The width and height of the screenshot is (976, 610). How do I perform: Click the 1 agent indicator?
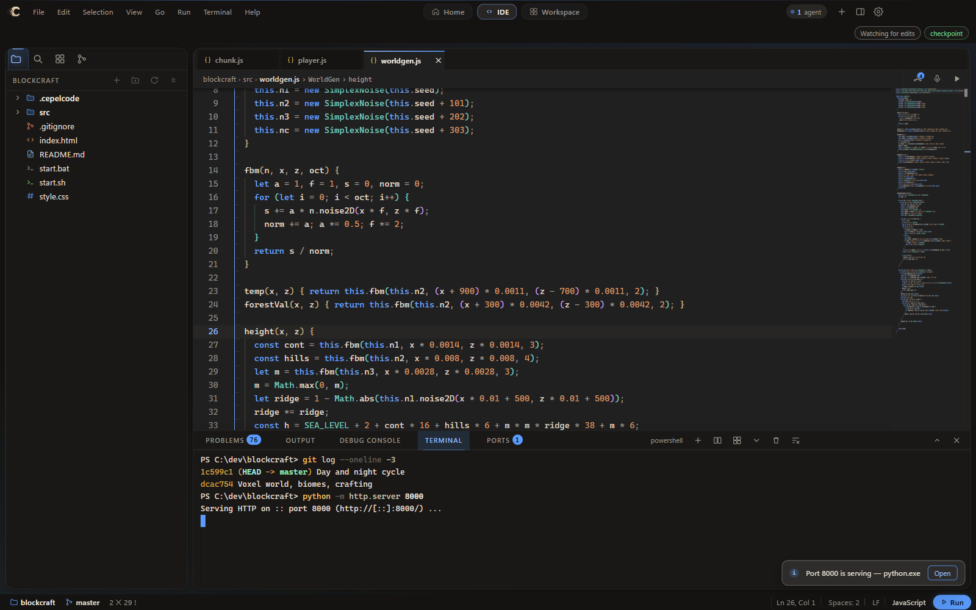pos(806,12)
